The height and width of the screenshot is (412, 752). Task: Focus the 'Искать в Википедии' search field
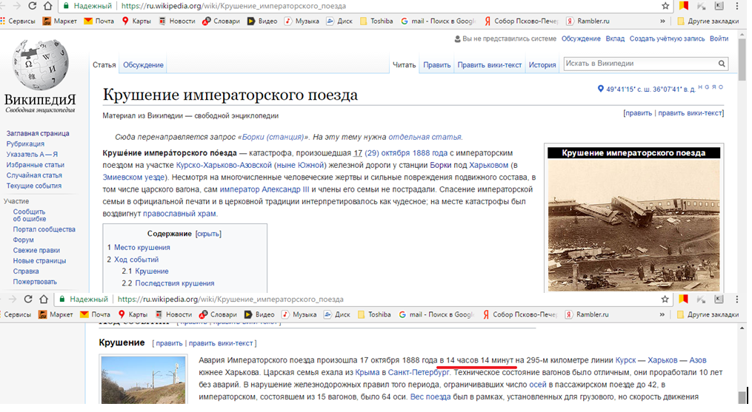641,63
